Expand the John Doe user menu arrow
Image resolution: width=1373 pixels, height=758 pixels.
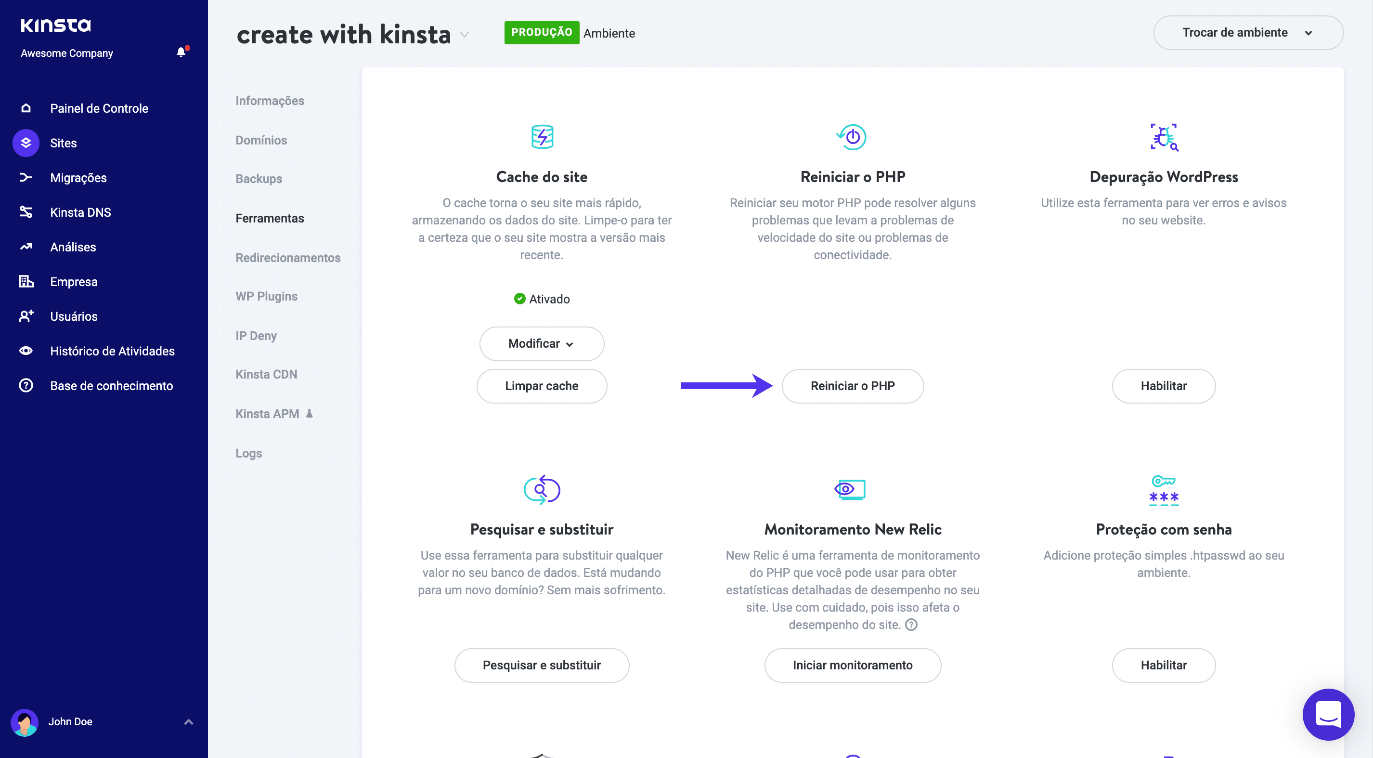click(x=188, y=722)
